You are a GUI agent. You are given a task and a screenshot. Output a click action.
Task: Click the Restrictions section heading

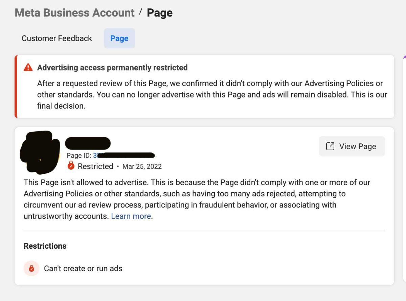[45, 246]
